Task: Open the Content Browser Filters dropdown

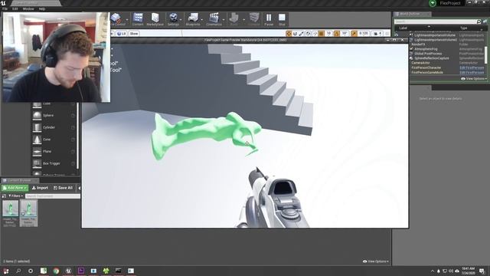Action: coord(15,196)
